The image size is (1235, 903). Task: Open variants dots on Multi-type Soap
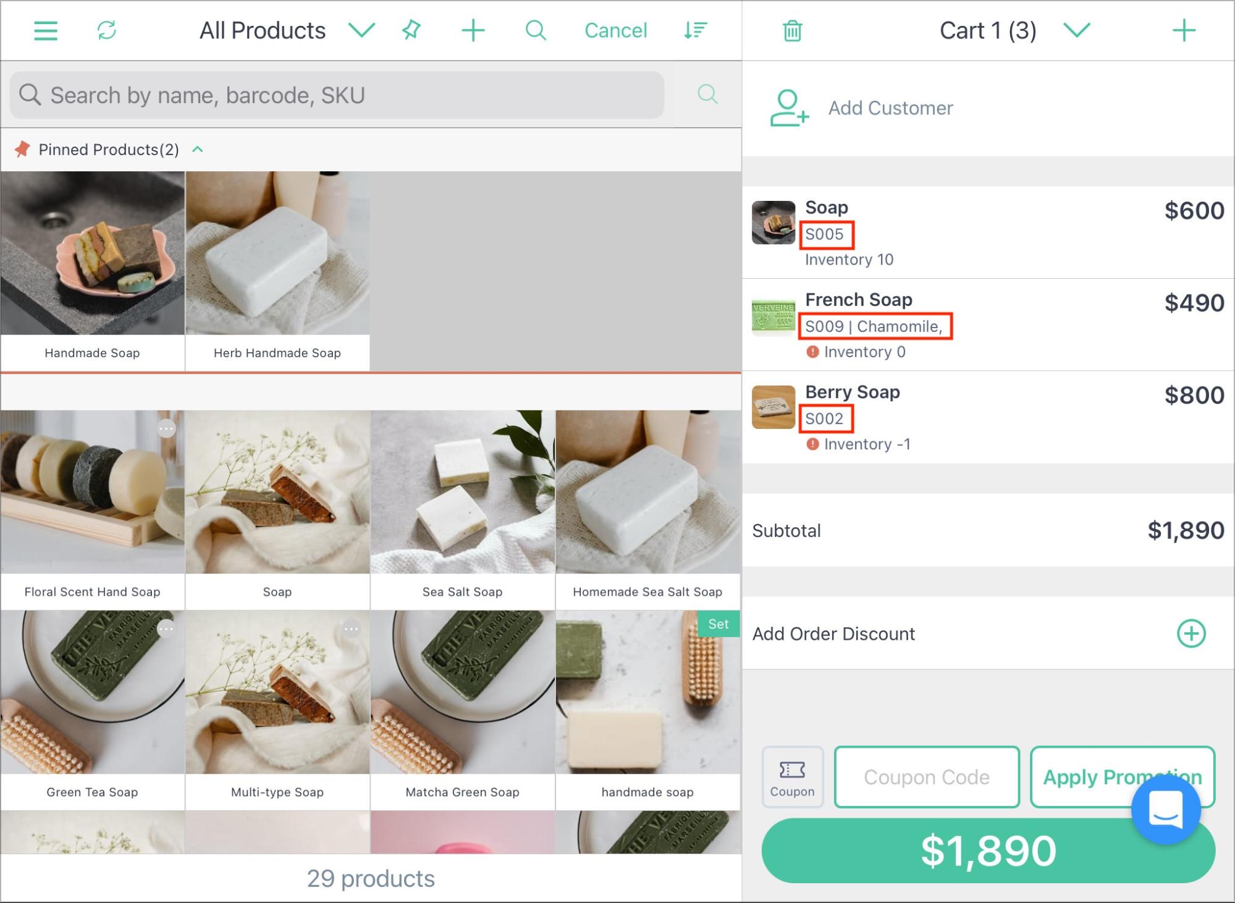point(352,629)
